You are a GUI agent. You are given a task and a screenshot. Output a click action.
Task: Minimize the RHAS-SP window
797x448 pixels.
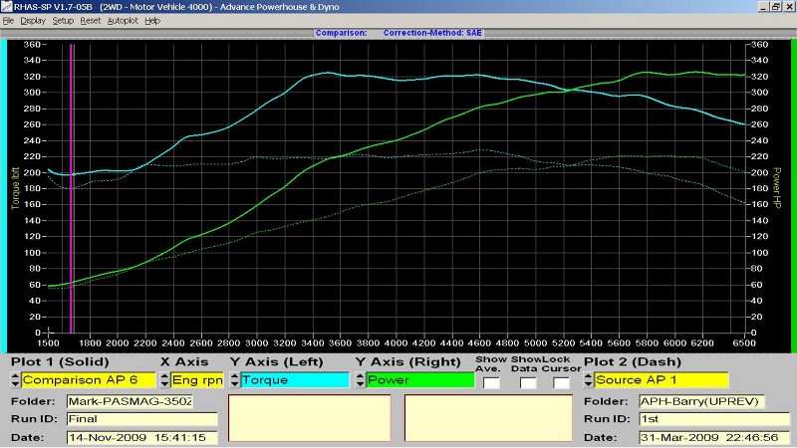click(763, 7)
